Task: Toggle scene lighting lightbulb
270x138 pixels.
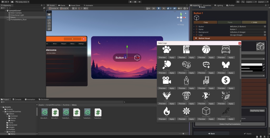Action: coord(158,8)
